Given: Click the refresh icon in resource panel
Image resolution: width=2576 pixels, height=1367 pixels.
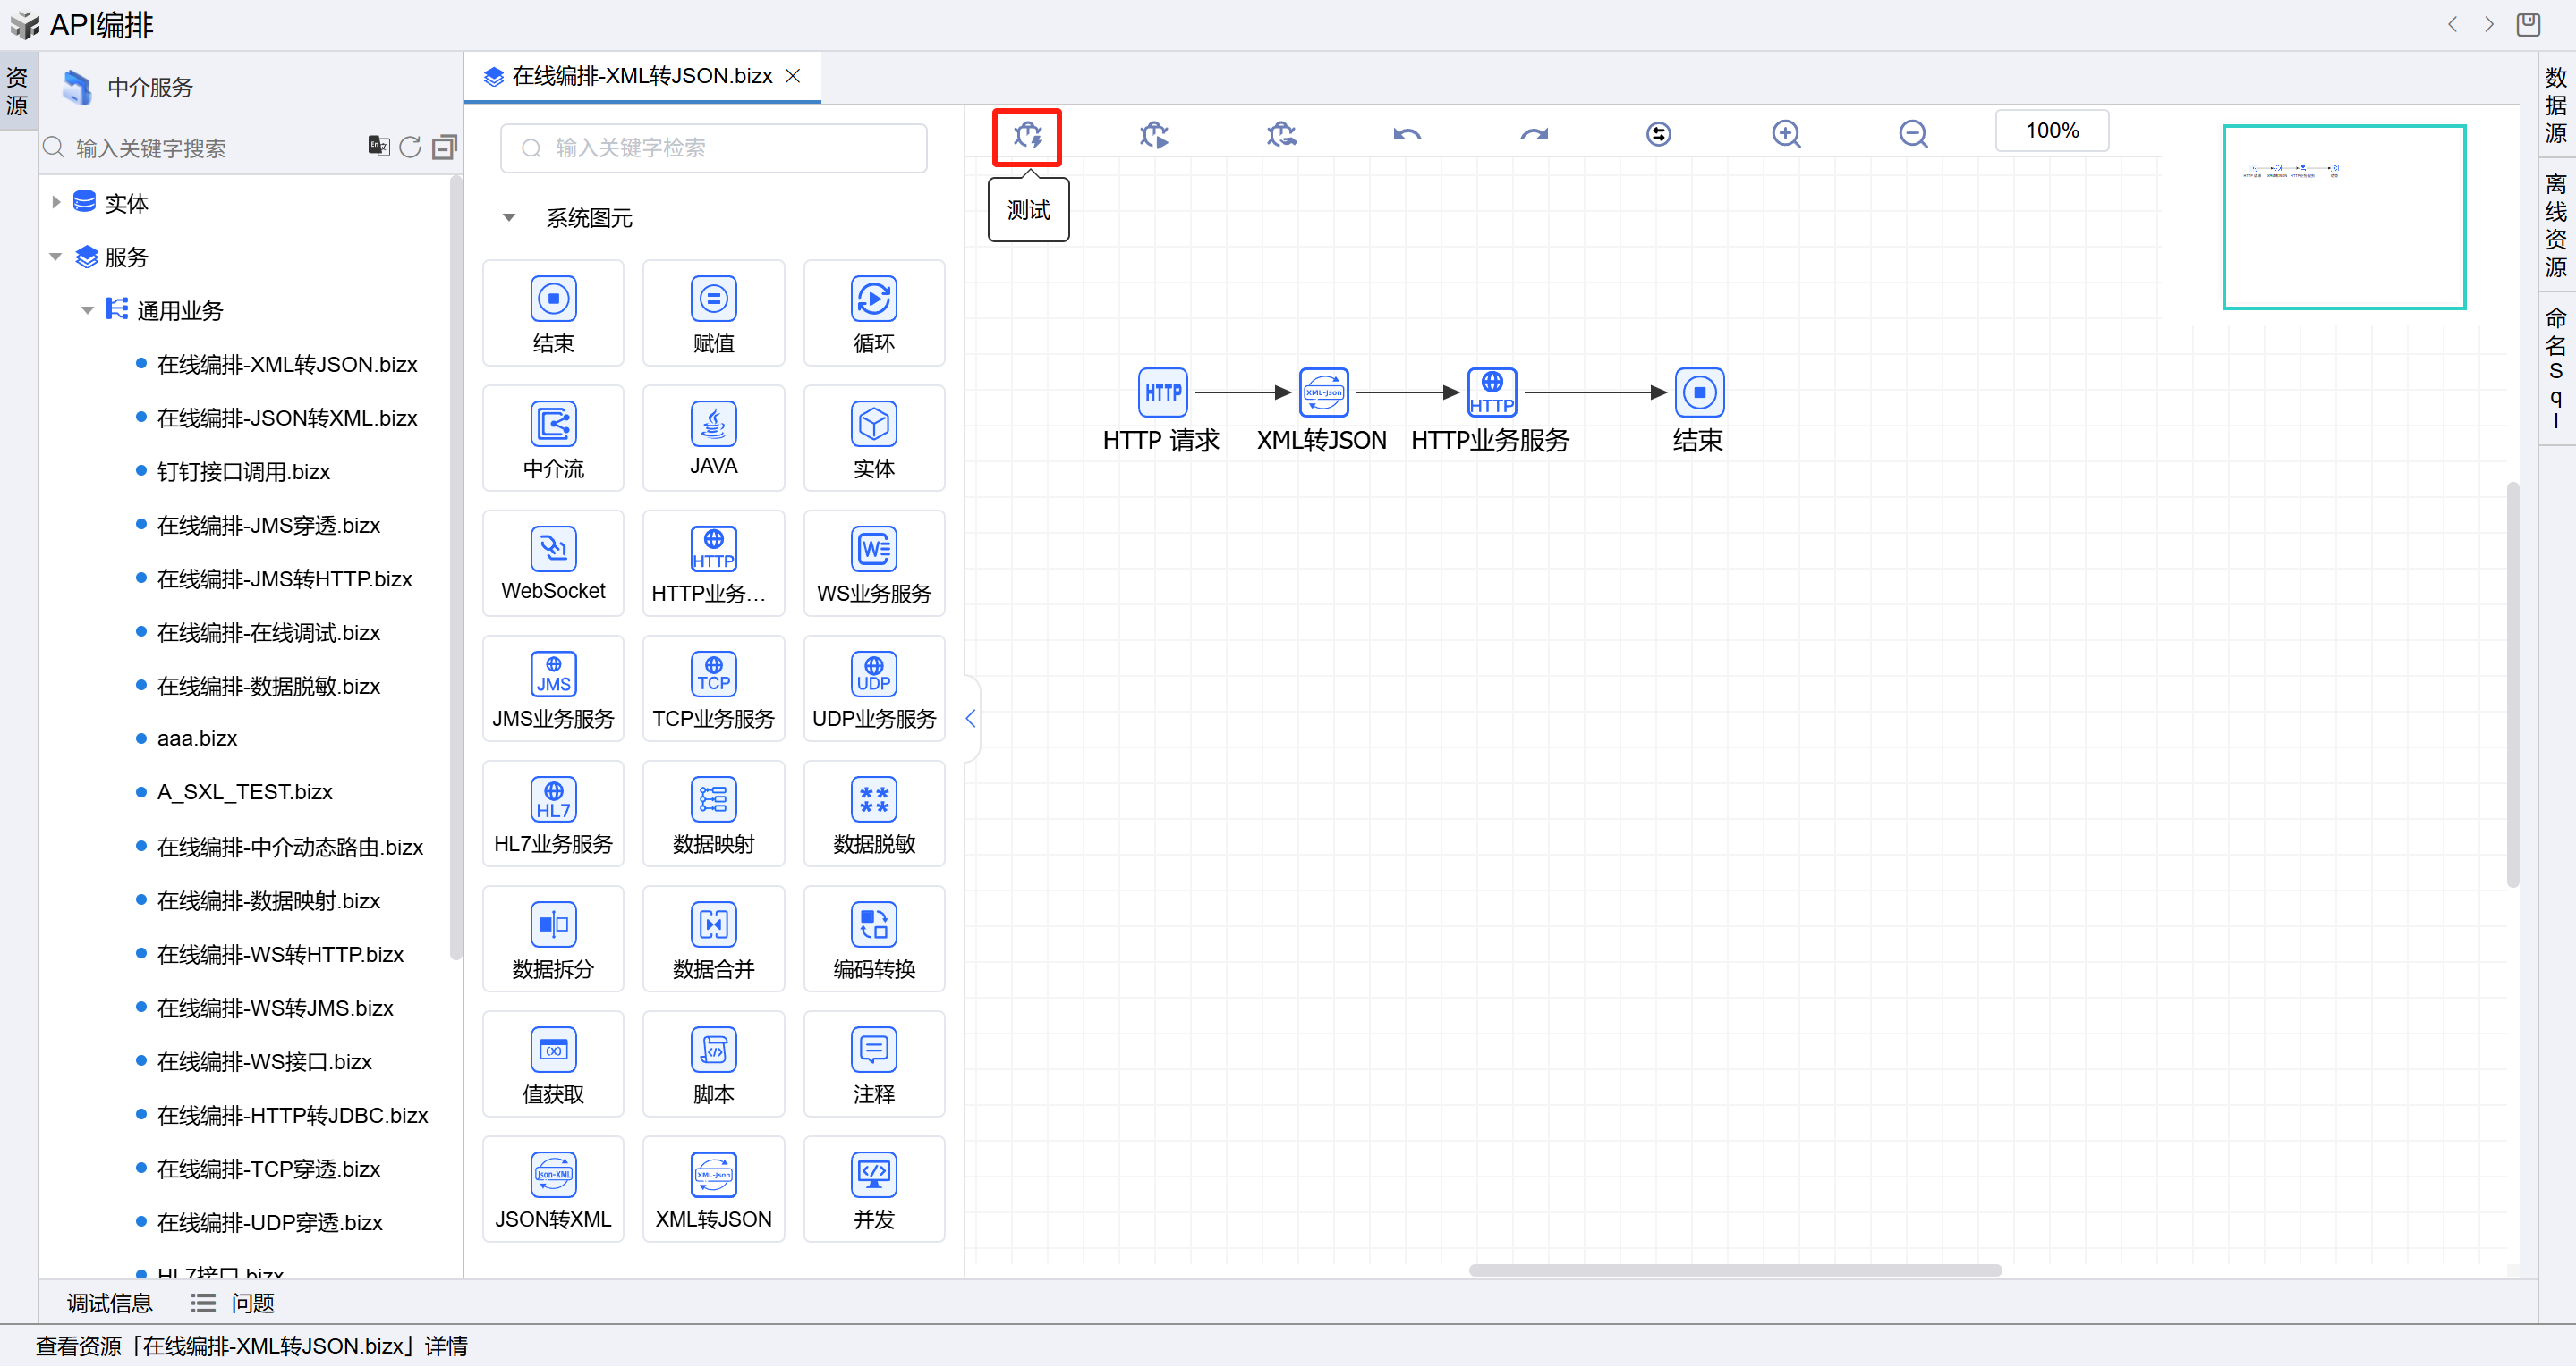Looking at the screenshot, I should point(410,148).
